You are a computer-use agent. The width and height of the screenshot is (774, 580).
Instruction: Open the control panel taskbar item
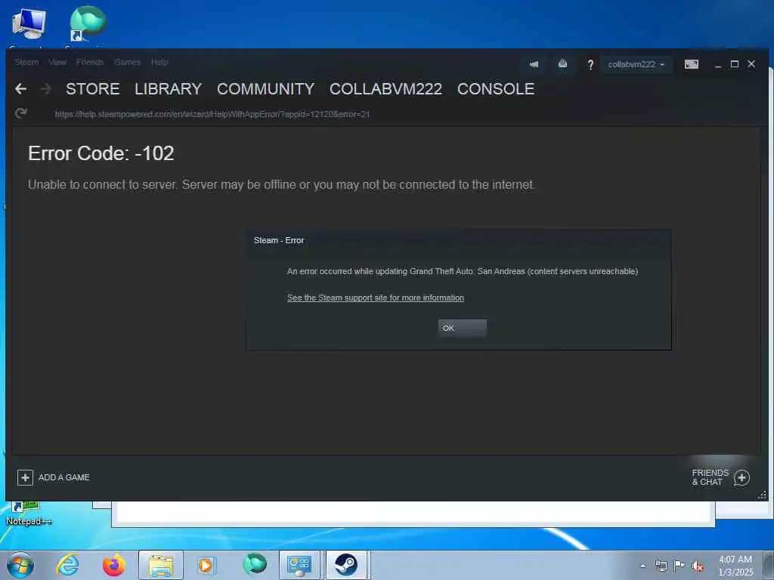pos(299,565)
